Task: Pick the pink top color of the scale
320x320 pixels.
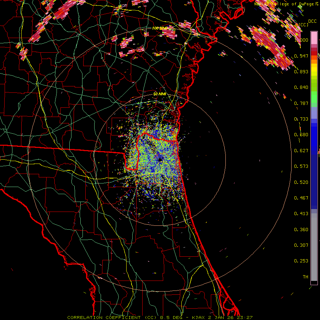Action: (x=314, y=38)
